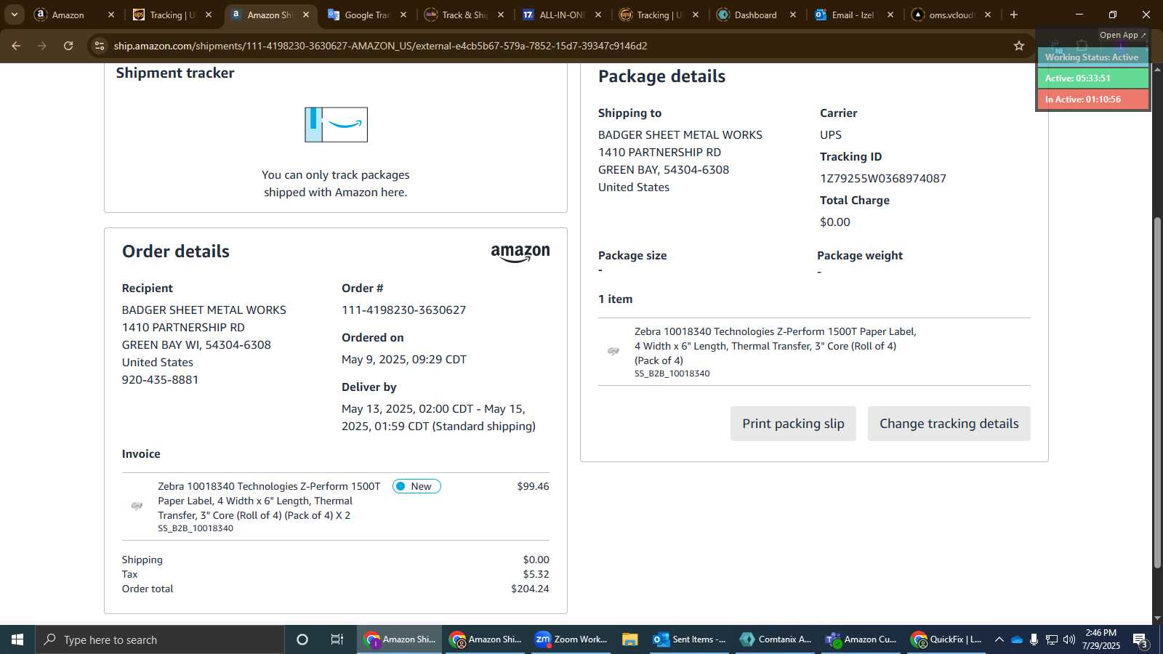Click the Working Status: Active label
The height and width of the screenshot is (654, 1163).
[x=1092, y=57]
